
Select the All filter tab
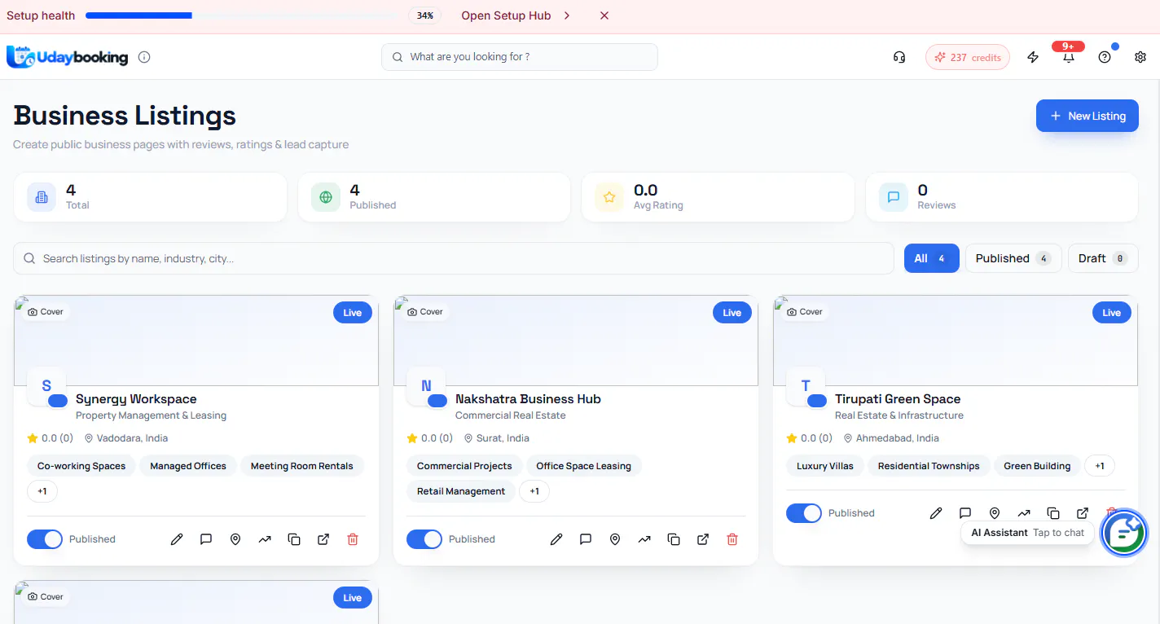click(x=932, y=258)
